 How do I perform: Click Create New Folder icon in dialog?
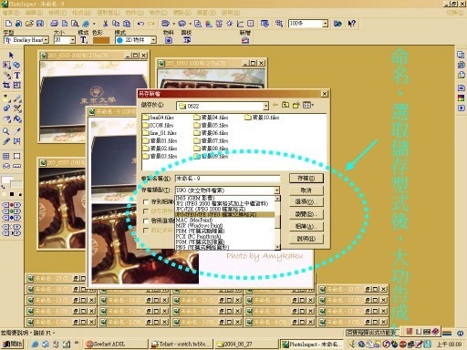[x=296, y=105]
